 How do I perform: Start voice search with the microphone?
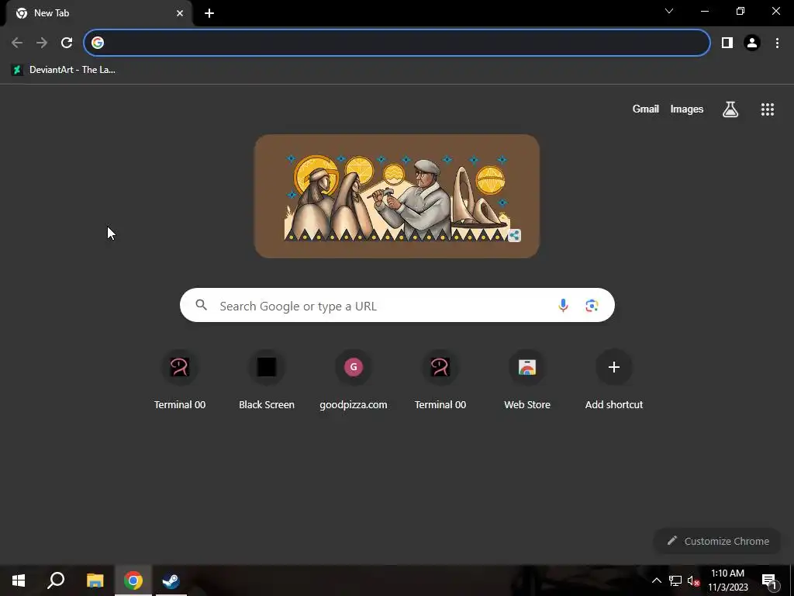[563, 305]
